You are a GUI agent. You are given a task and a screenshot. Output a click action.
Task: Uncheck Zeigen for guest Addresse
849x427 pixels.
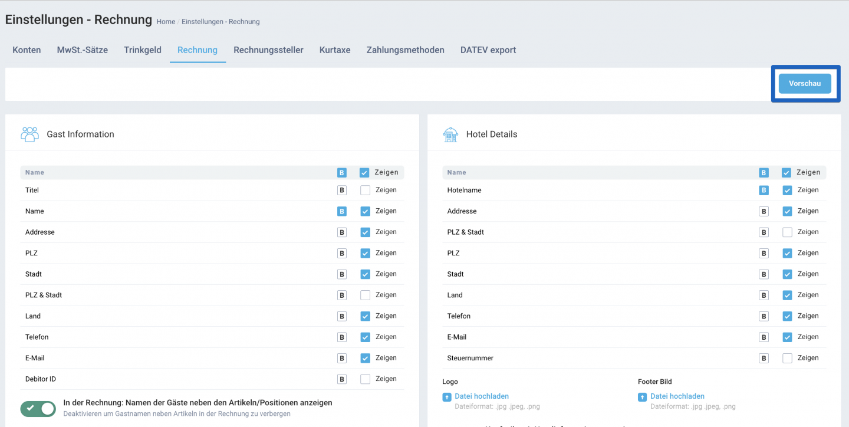coord(366,232)
